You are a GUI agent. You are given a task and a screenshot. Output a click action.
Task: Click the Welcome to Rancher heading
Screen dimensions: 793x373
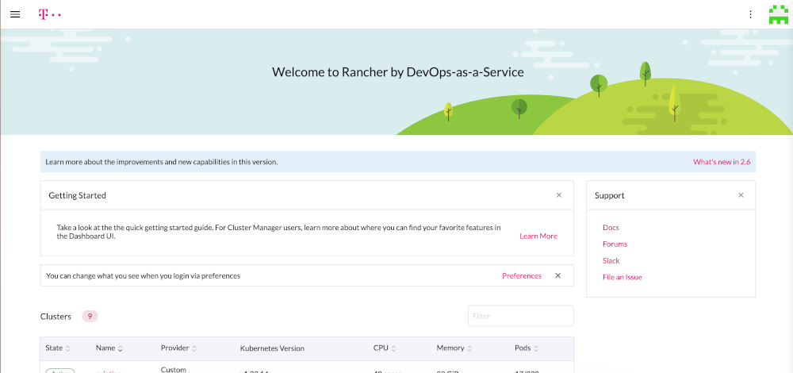click(x=397, y=72)
